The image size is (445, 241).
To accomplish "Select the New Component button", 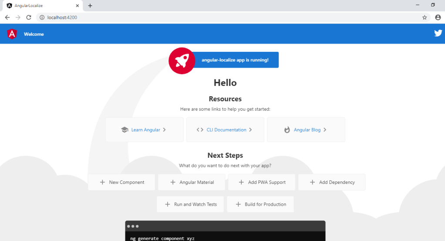I will tap(121, 182).
